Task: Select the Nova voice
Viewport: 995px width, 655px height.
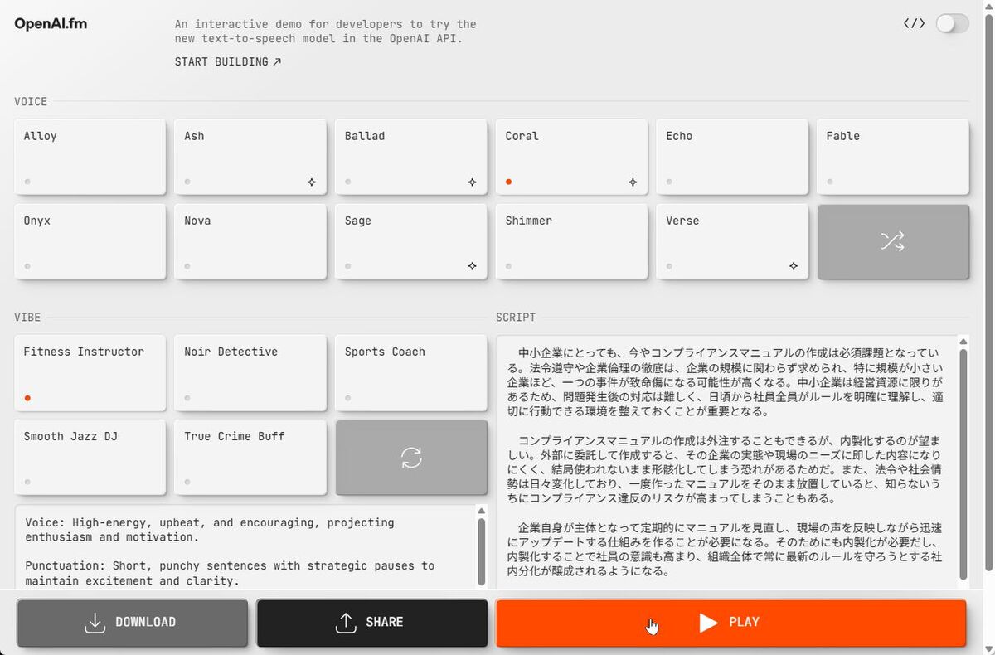Action: (x=250, y=241)
